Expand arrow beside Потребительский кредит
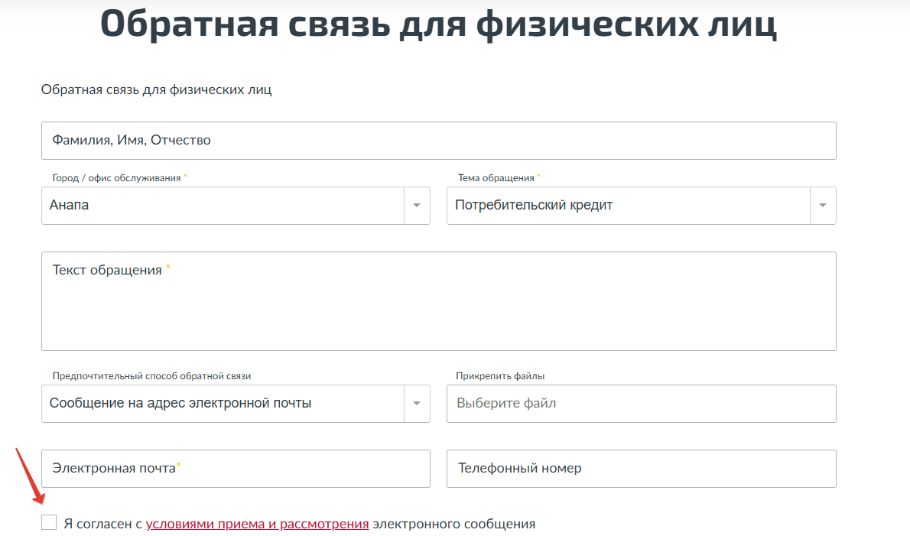This screenshot has height=536, width=910. [x=823, y=206]
